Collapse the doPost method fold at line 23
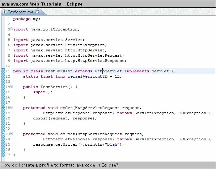Image resolution: width=216 pixels, height=169 pixels. click(x=11, y=134)
